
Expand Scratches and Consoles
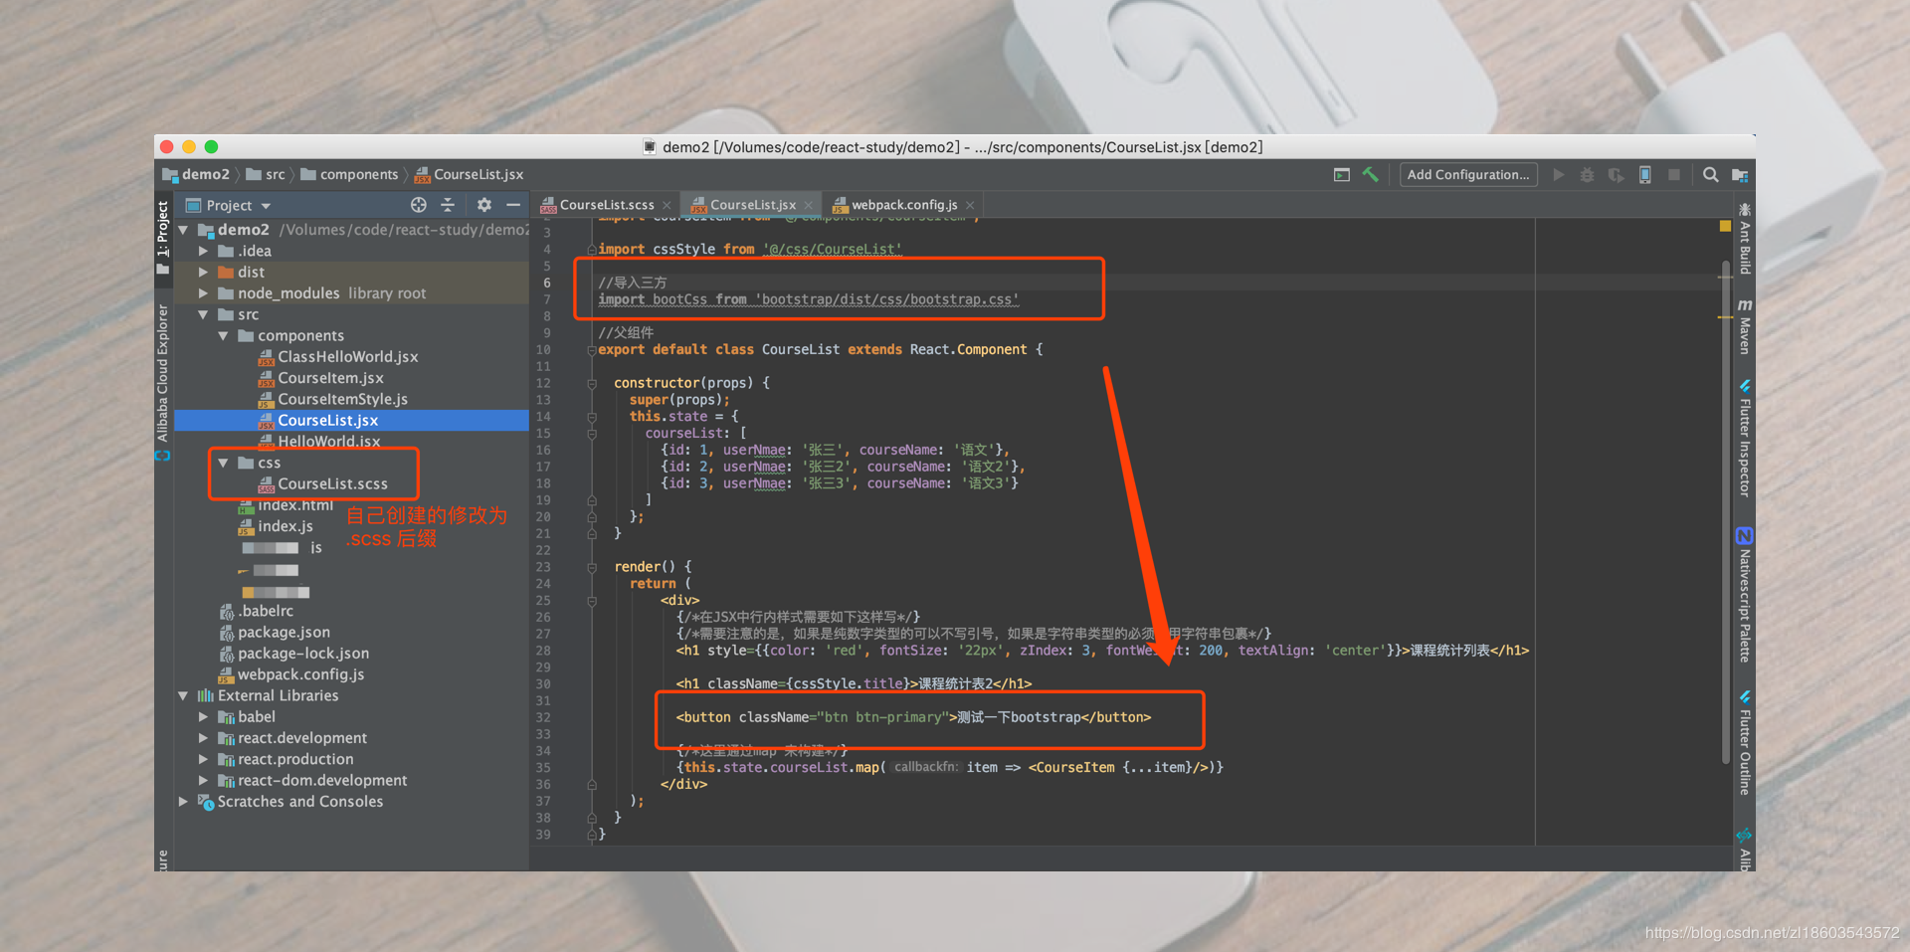pyautogui.click(x=183, y=802)
